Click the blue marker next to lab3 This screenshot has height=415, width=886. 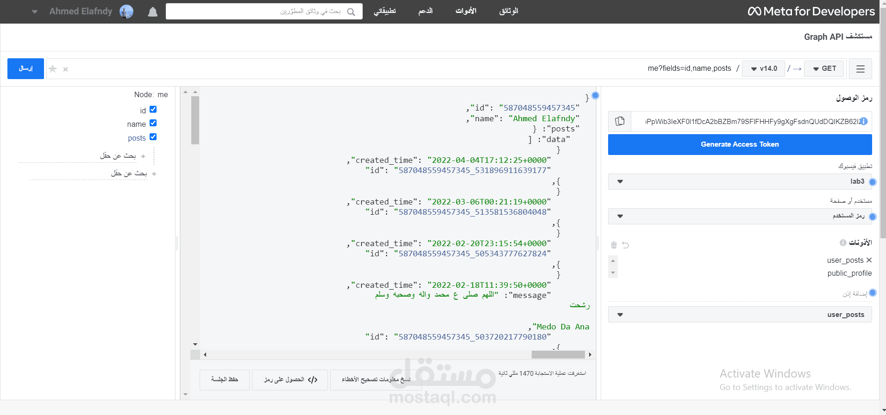click(x=873, y=182)
